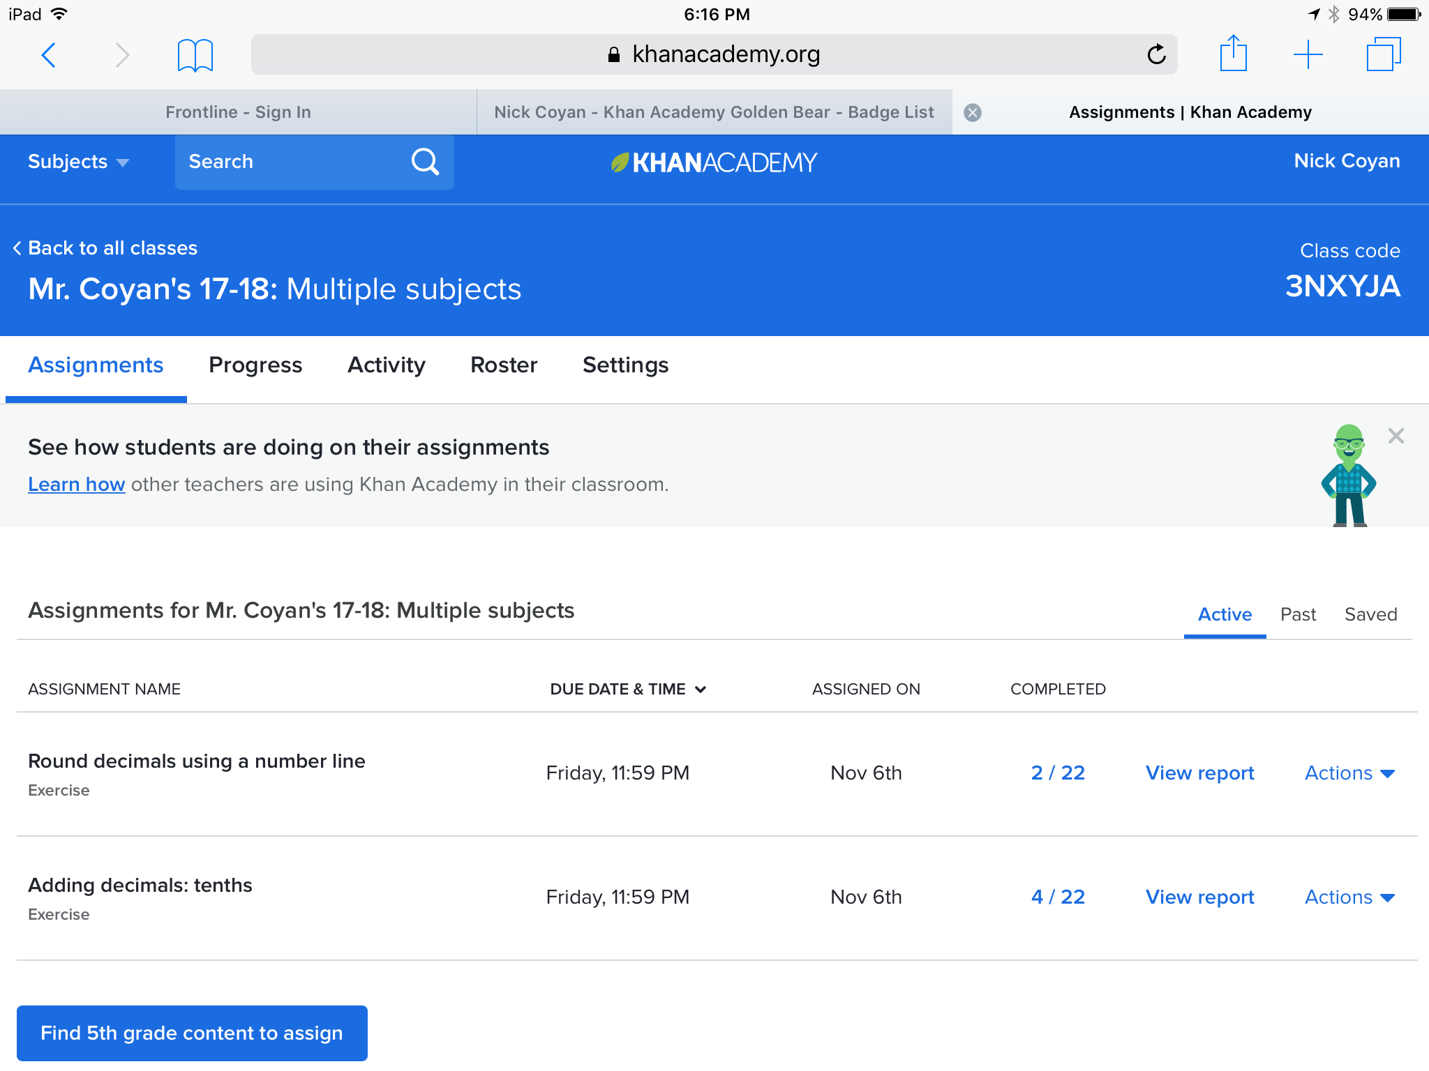The image size is (1429, 1071).
Task: Expand the Subjects dropdown menu
Action: [x=78, y=162]
